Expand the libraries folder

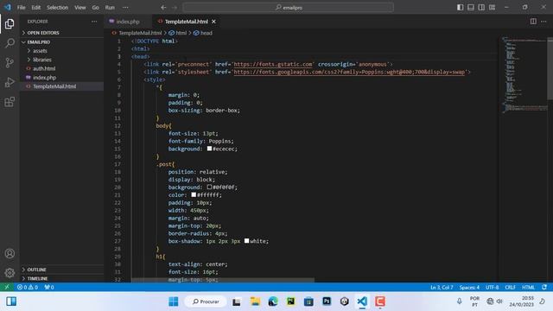click(61, 60)
